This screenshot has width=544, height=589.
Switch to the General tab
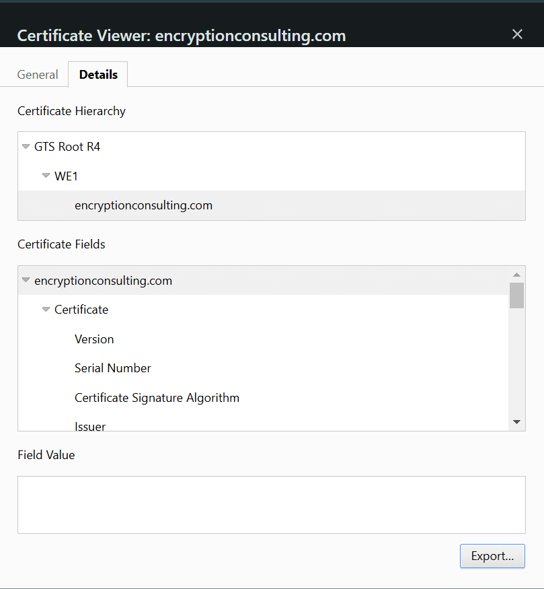pos(38,75)
